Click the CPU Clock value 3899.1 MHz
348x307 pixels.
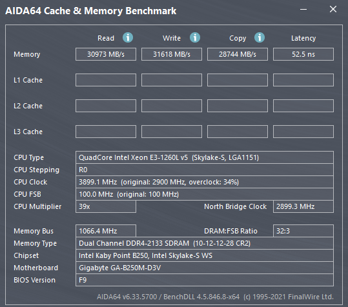[205, 182]
